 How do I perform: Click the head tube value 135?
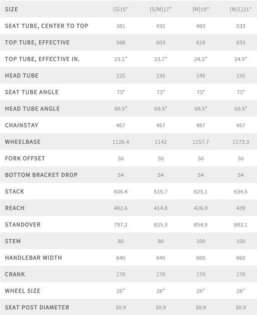160,76
